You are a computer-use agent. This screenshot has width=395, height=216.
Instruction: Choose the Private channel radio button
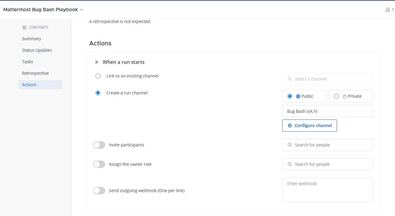click(x=336, y=96)
